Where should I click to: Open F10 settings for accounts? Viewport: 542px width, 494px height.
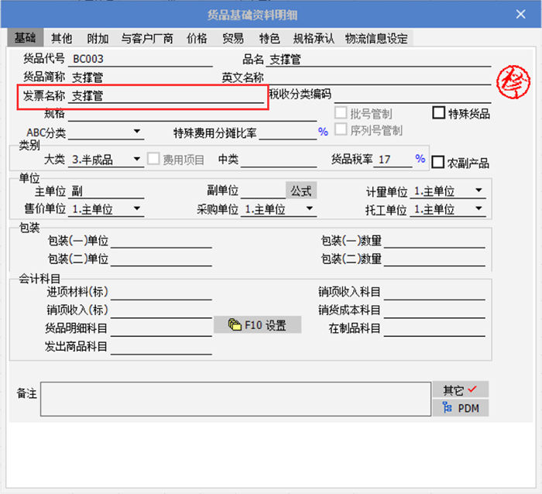[257, 325]
